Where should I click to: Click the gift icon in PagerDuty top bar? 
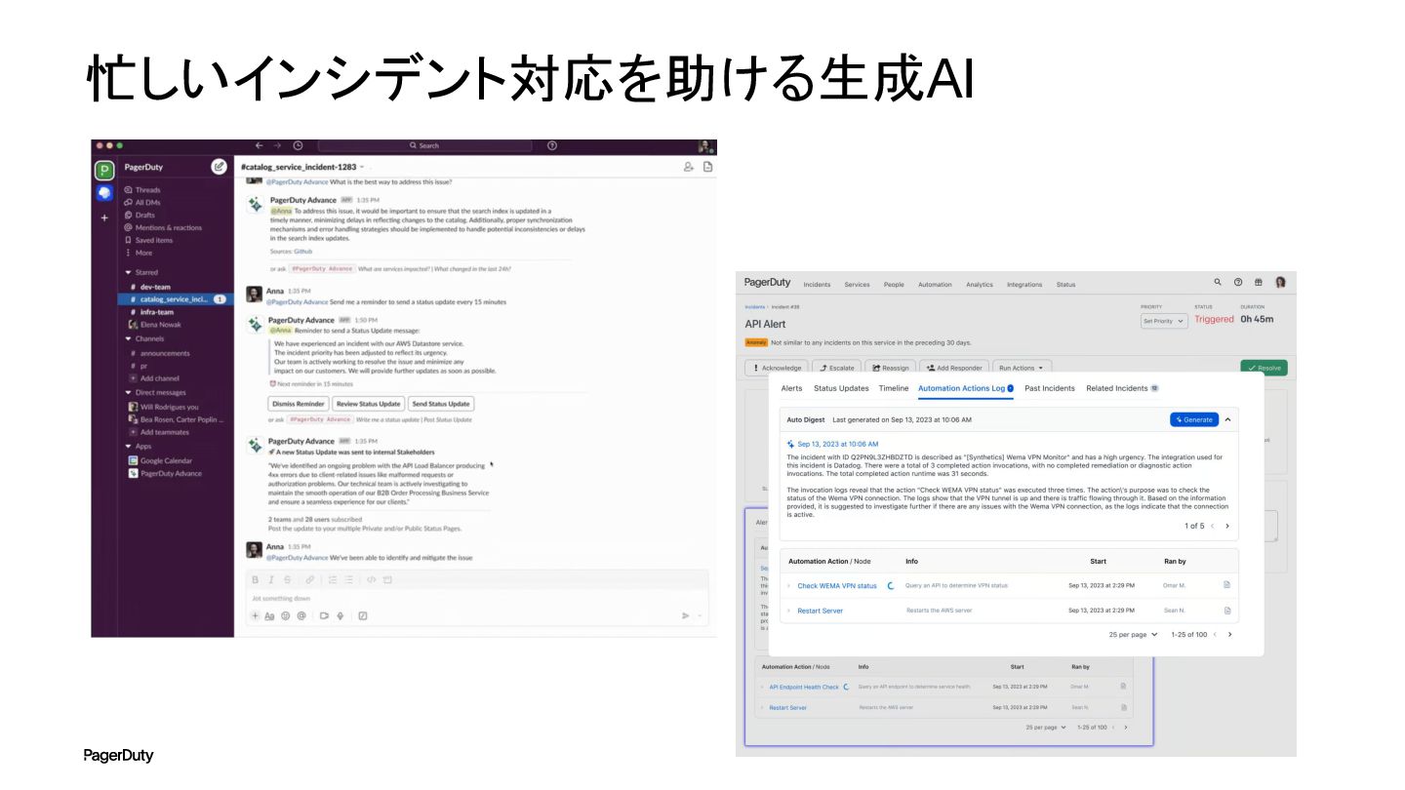(1259, 283)
